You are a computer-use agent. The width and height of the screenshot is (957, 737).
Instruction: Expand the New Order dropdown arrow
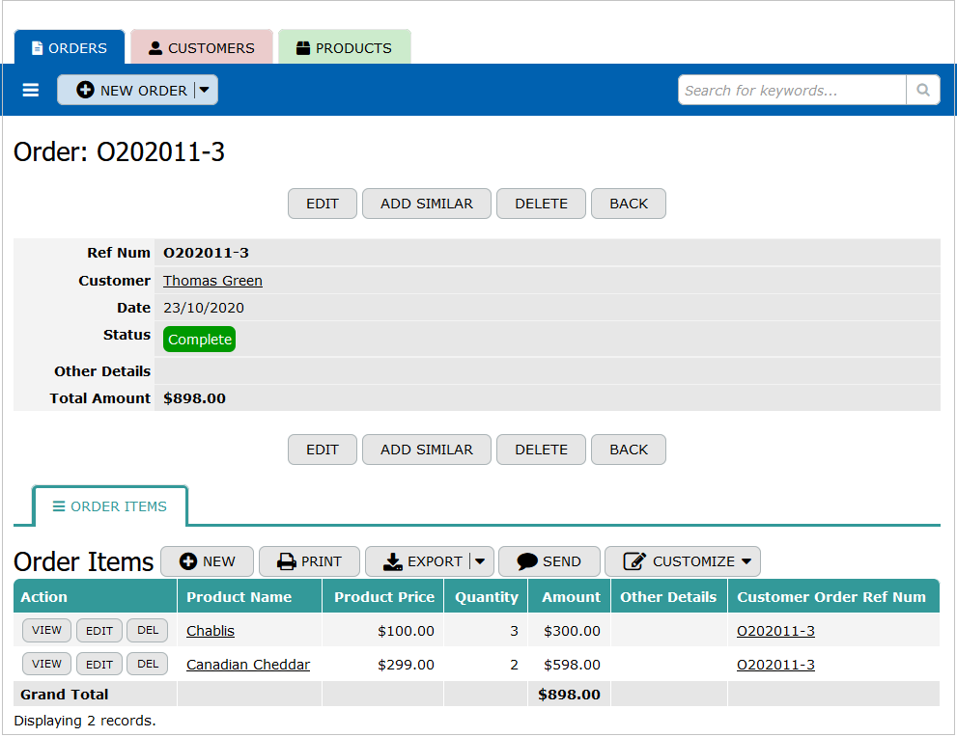pyautogui.click(x=205, y=90)
